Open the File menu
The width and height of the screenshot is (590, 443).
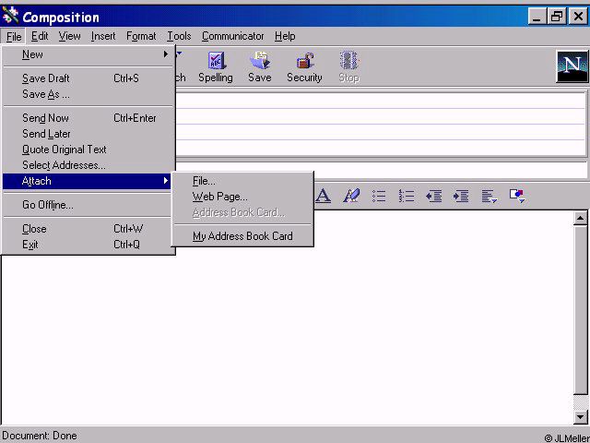(x=14, y=37)
